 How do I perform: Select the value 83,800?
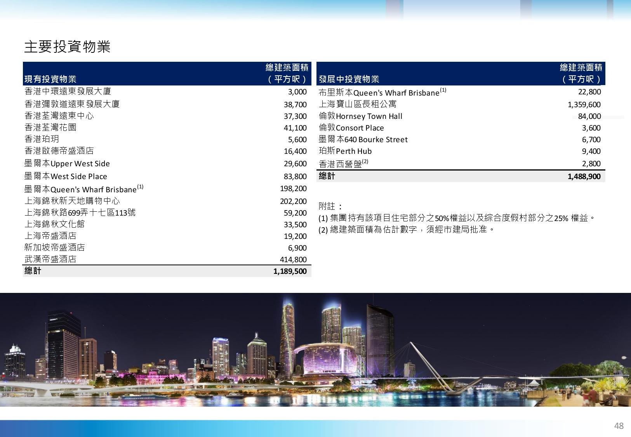(295, 176)
